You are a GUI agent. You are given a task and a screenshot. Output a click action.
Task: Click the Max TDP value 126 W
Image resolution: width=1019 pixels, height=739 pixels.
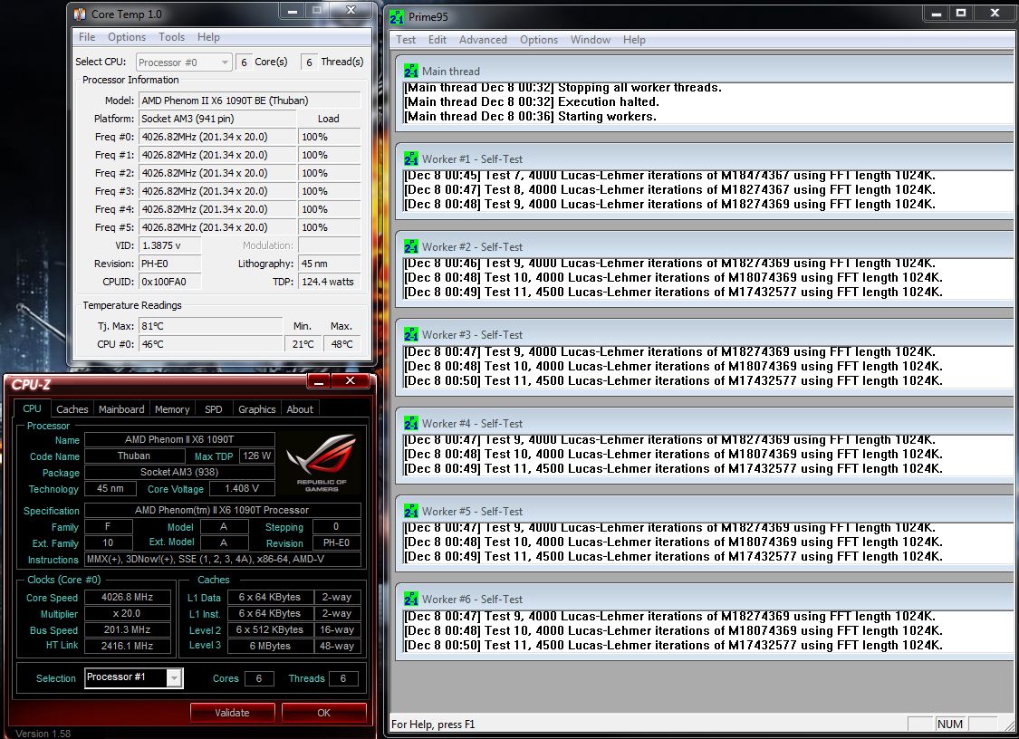[256, 456]
